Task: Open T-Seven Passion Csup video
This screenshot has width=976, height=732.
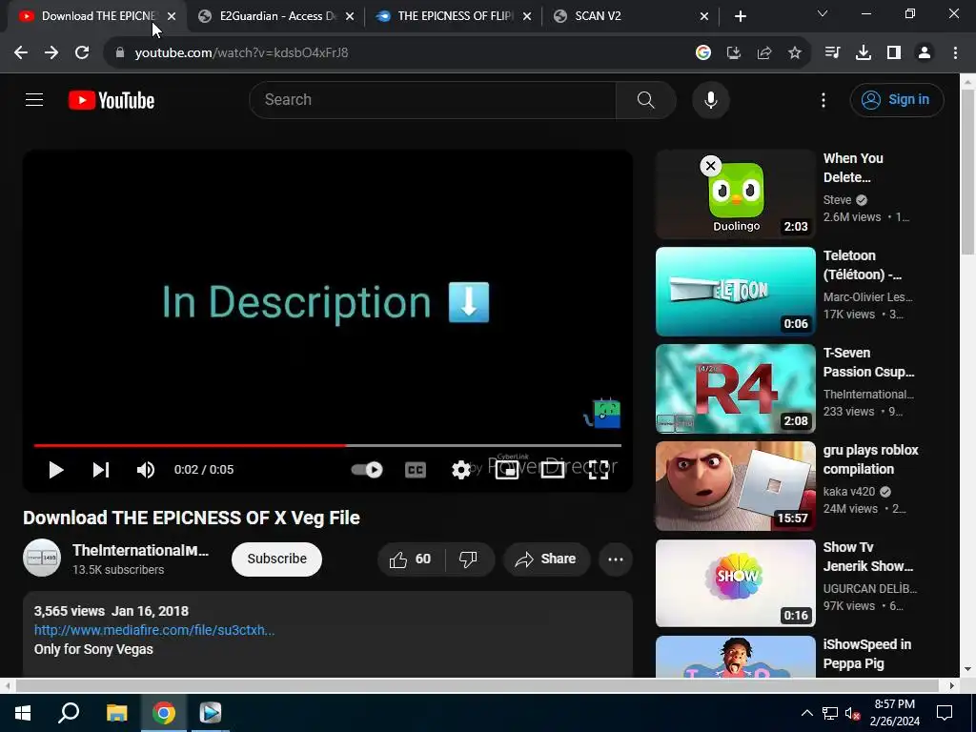Action: 735,389
